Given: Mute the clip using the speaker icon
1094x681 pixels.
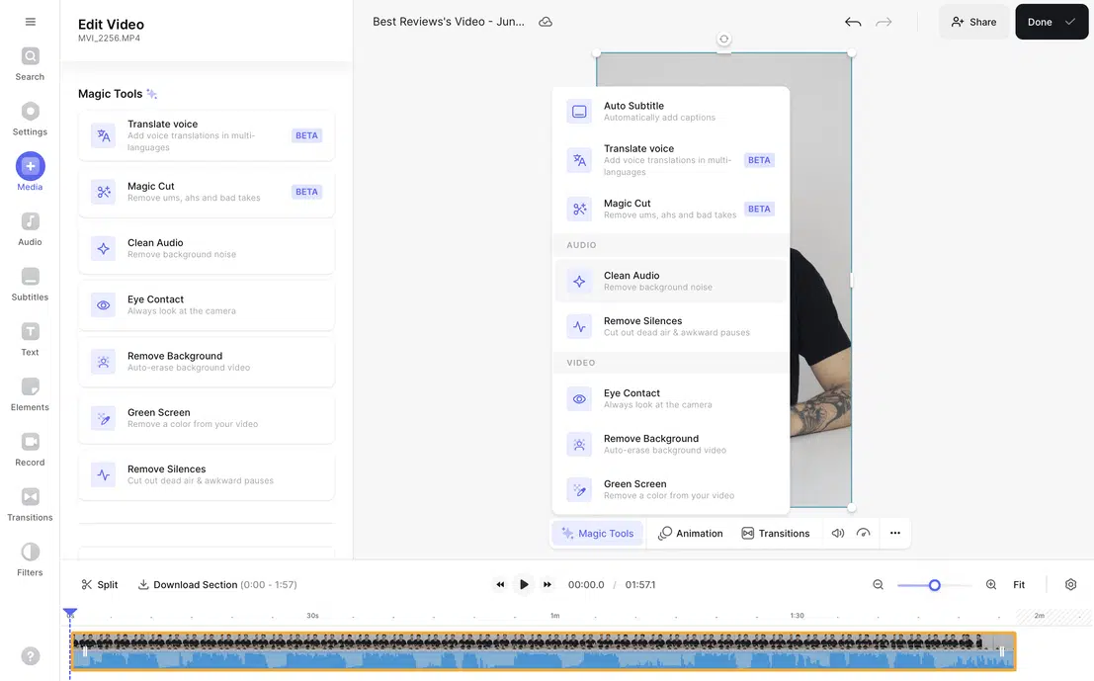Looking at the screenshot, I should 837,532.
